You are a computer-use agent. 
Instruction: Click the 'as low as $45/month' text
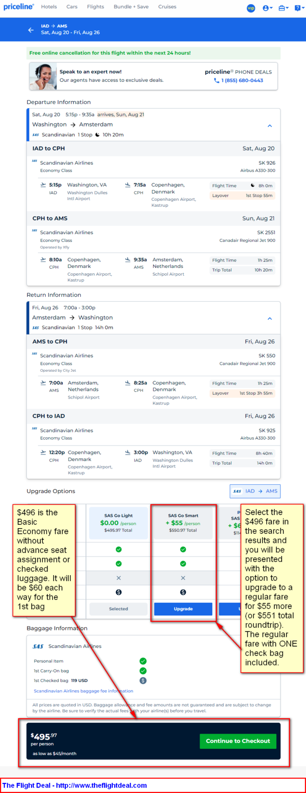point(54,754)
